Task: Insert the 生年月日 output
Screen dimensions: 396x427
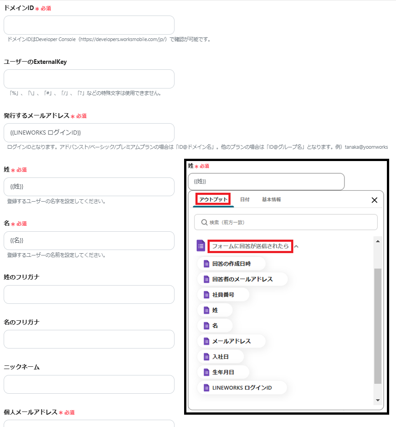Action: point(223,372)
